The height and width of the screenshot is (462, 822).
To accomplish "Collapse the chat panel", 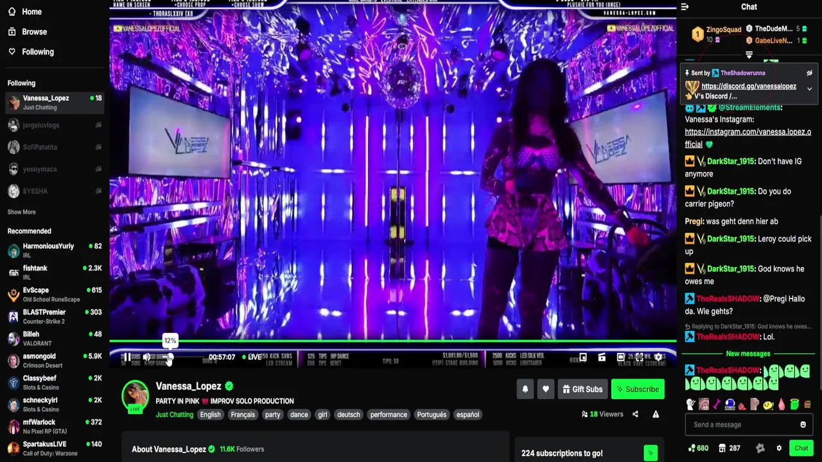I will point(685,7).
